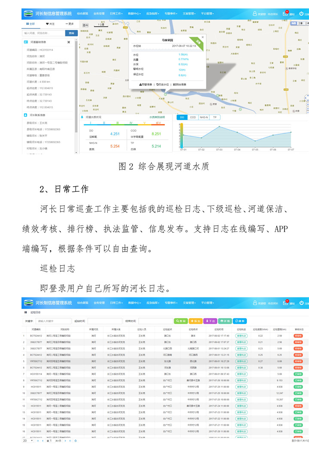Image resolution: width=309 pixels, height=454 pixels.
Task: Open 应急指挥 dropdown in upper navigation bar
Action: click(153, 14)
